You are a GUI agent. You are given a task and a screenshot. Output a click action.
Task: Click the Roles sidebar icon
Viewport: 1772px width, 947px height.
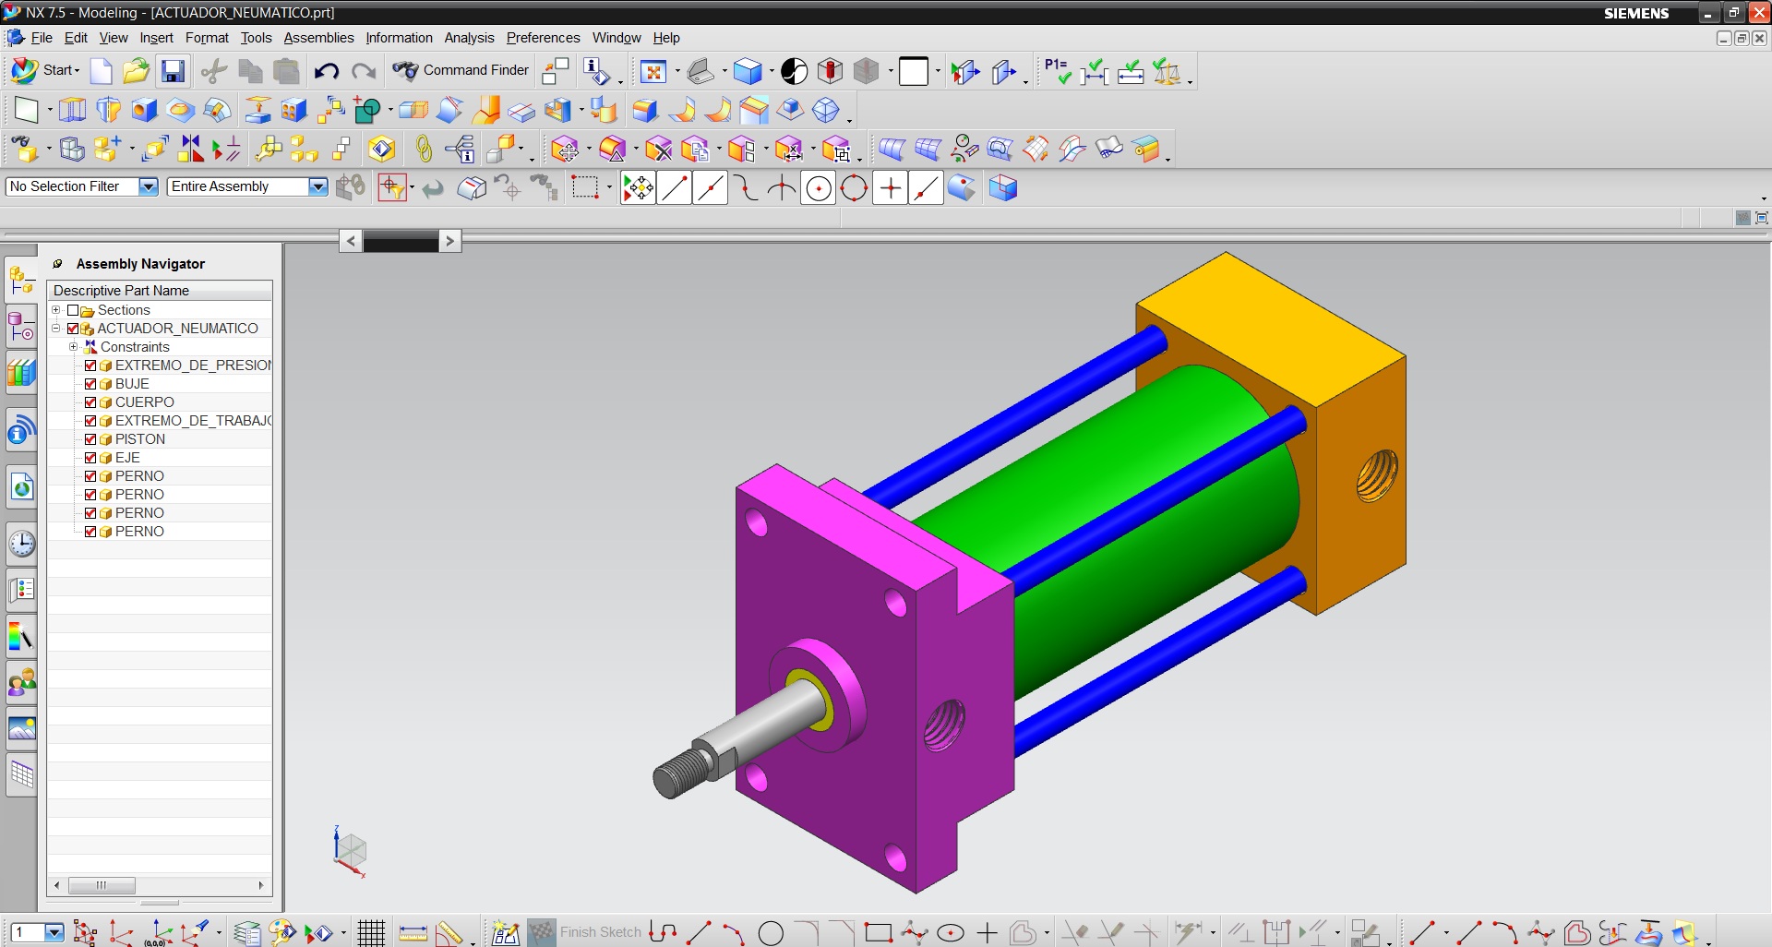click(x=21, y=683)
